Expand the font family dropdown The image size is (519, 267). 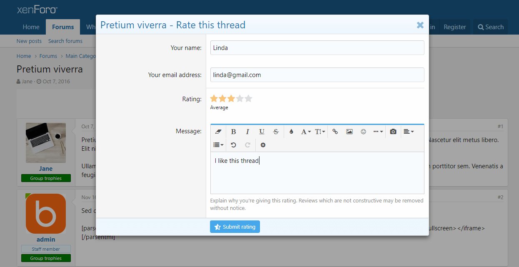coord(306,132)
